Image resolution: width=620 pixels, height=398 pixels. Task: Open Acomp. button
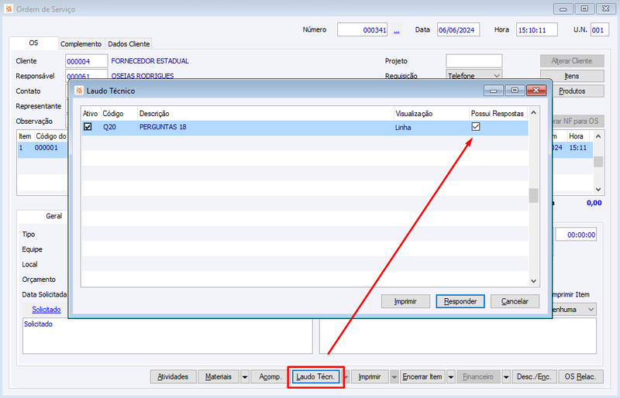[x=270, y=377]
